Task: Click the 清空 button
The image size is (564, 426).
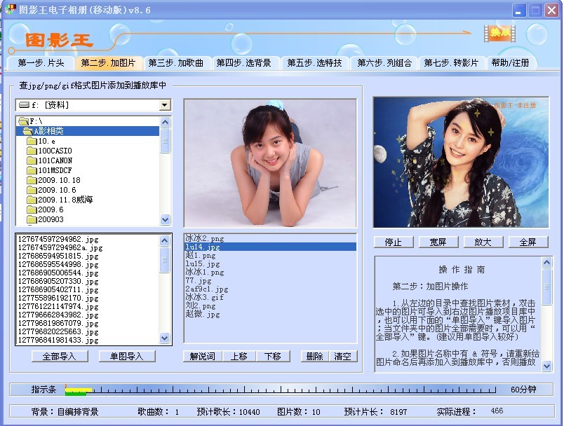Action: pyautogui.click(x=343, y=357)
